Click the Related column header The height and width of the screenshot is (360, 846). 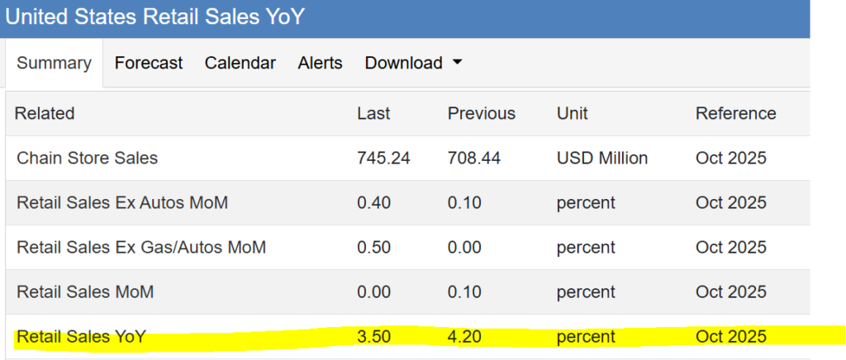(45, 114)
